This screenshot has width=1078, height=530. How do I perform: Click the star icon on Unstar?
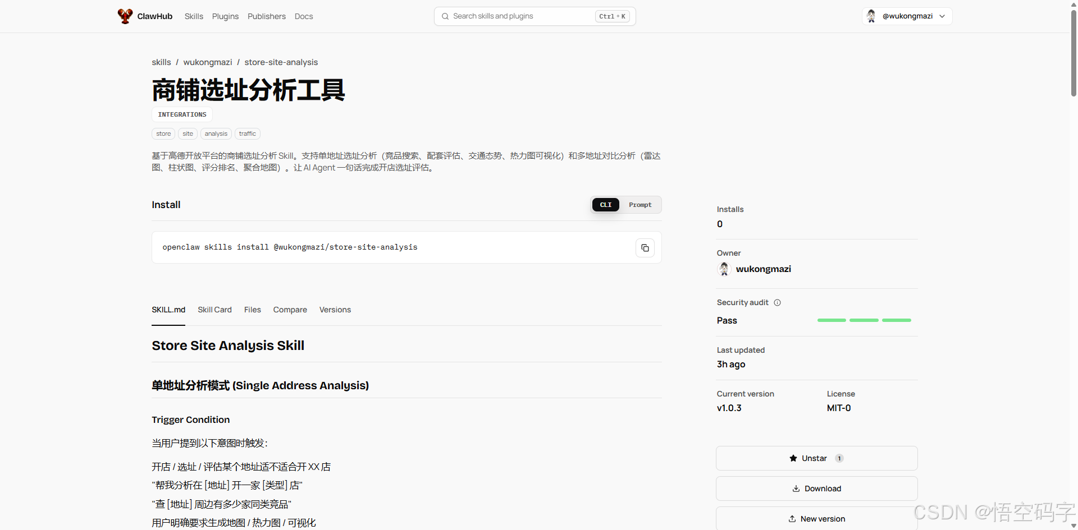[x=793, y=458]
